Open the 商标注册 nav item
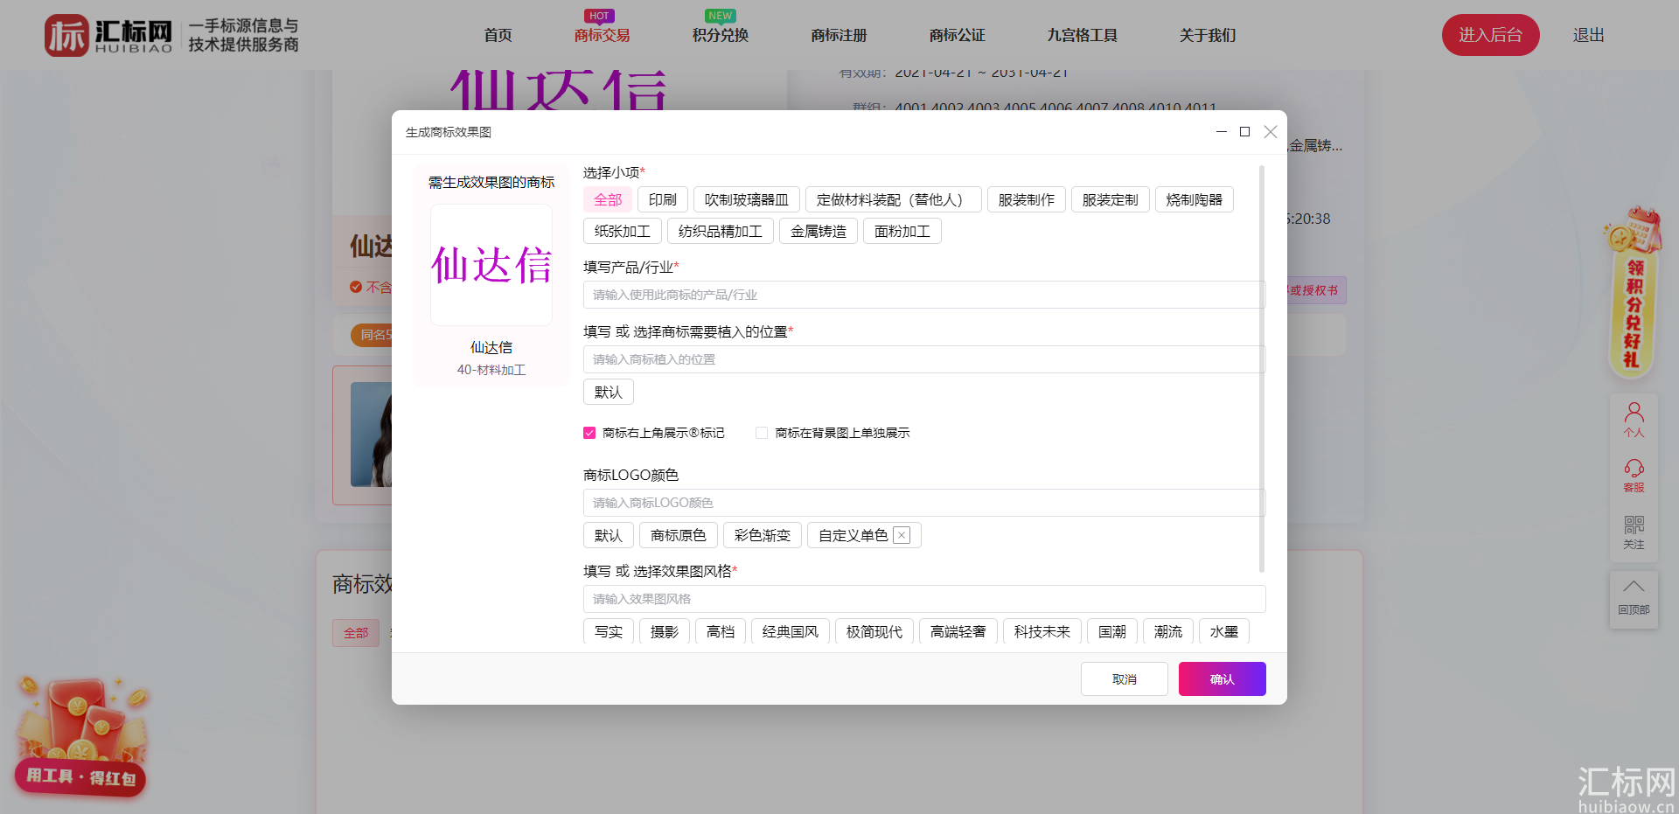This screenshot has width=1679, height=814. (x=839, y=35)
